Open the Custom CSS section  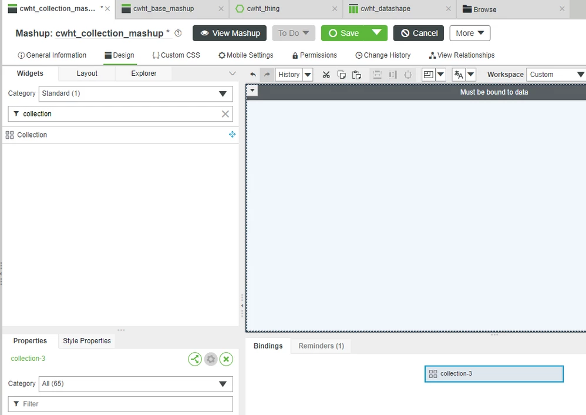click(x=176, y=55)
